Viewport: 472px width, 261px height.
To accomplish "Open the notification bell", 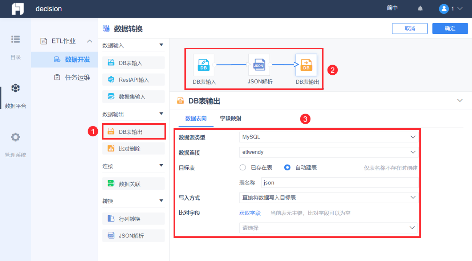I will point(420,9).
